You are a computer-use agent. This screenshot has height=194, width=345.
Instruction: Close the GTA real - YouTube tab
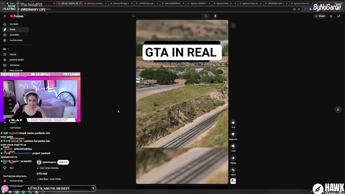pyautogui.click(x=80, y=4)
